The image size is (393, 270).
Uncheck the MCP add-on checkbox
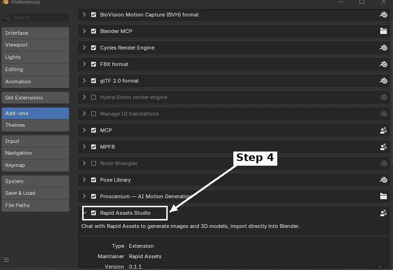point(94,130)
